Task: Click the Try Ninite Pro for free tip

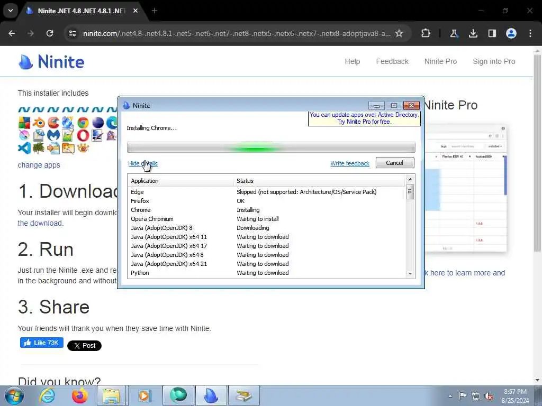Action: 364,118
